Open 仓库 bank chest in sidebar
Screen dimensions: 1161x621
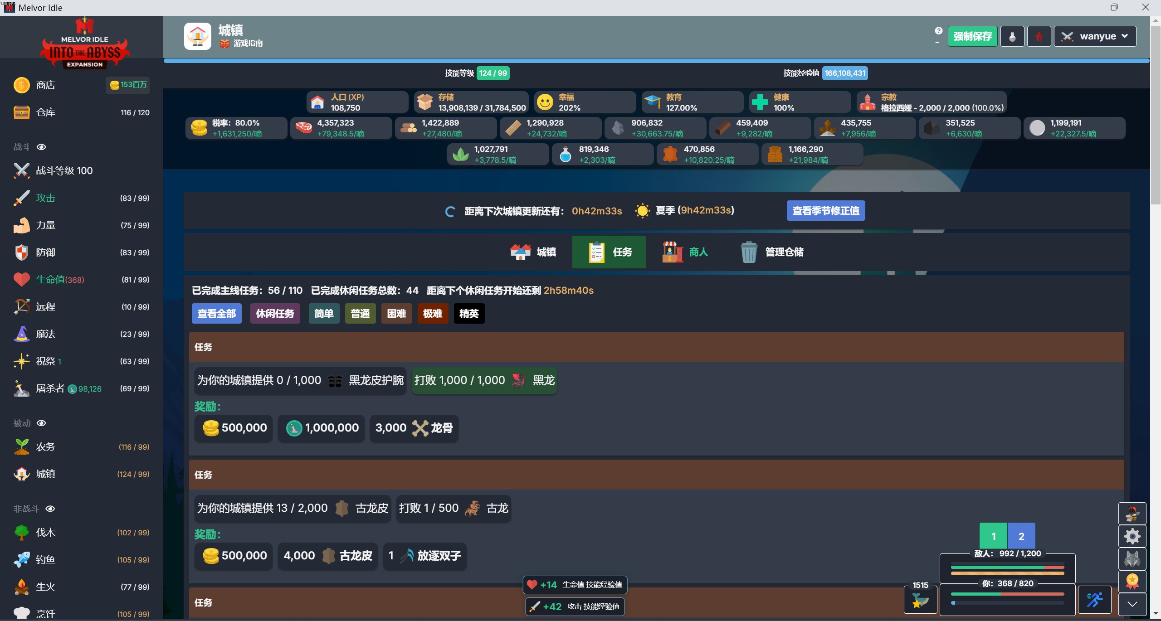pos(21,112)
